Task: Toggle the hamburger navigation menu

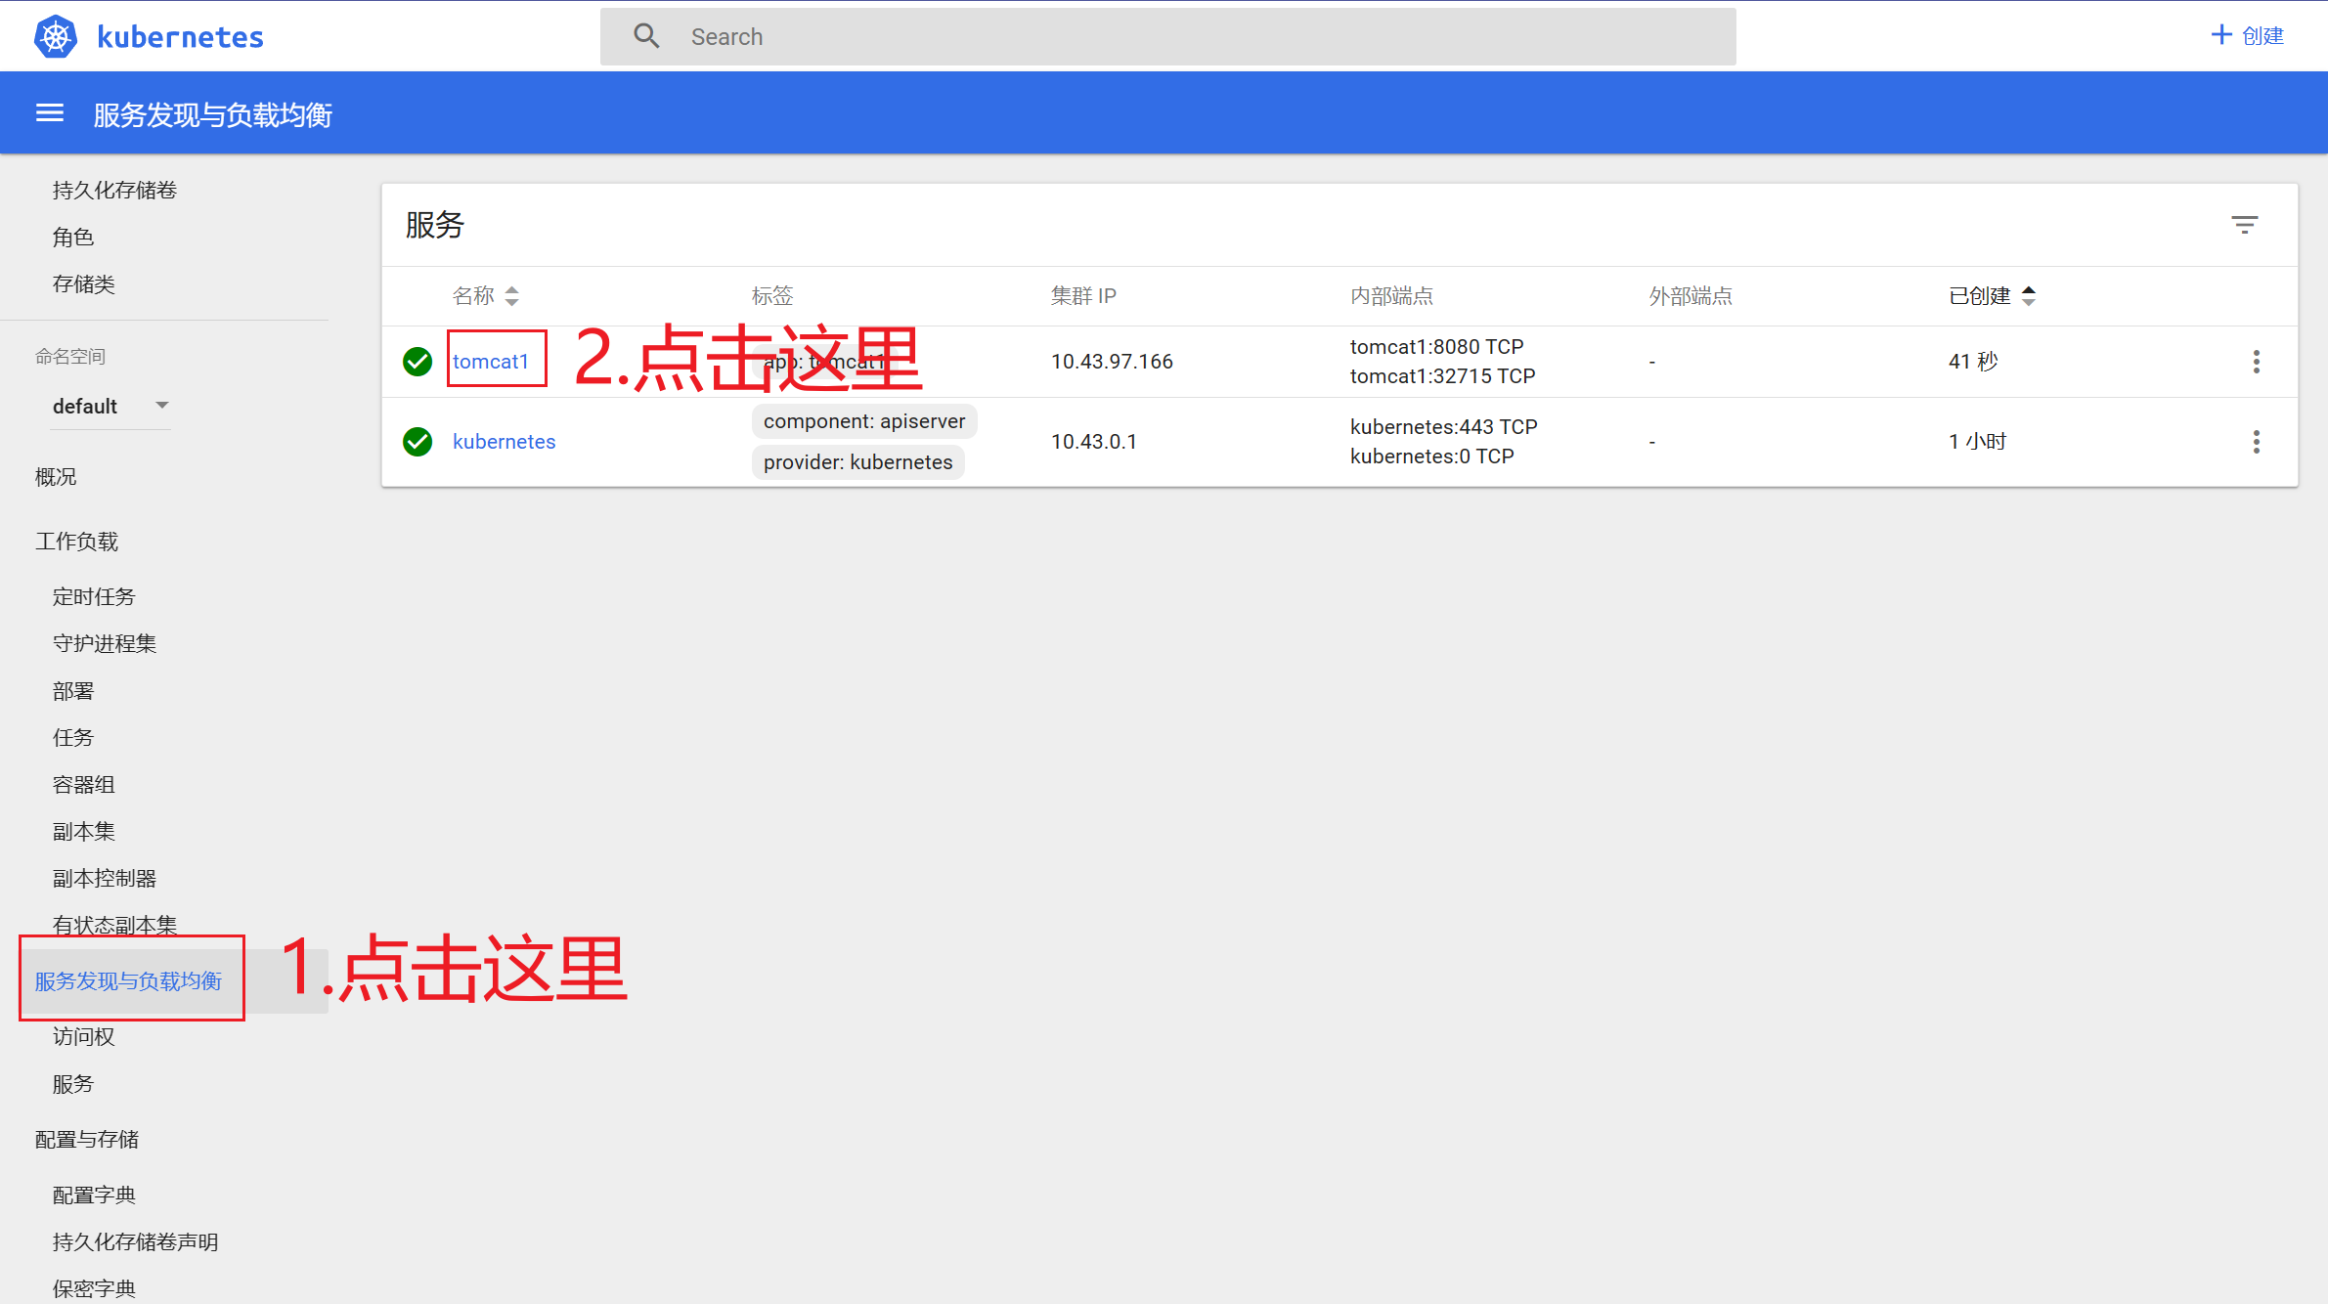Action: pyautogui.click(x=50, y=113)
